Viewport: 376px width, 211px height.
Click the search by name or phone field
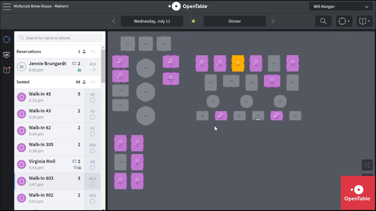coord(60,38)
